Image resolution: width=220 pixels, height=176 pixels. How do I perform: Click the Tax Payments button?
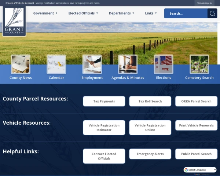(x=104, y=101)
